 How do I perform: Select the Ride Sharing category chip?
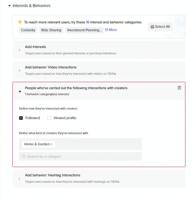click(51, 30)
